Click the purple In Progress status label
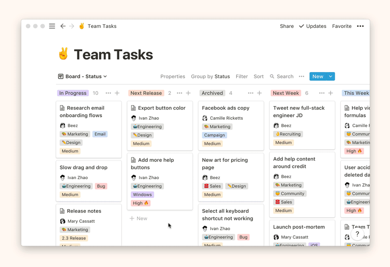390x267 pixels. click(73, 93)
